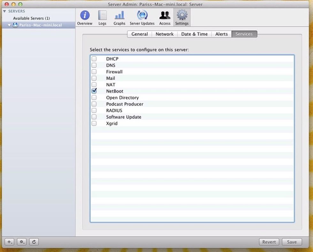Select the Settings gear toolbar icon
Screen dimensions: 313x252
(182, 18)
